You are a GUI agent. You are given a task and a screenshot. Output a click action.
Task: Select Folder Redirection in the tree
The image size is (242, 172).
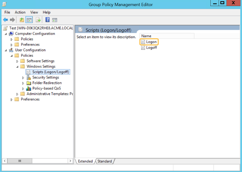click(47, 83)
